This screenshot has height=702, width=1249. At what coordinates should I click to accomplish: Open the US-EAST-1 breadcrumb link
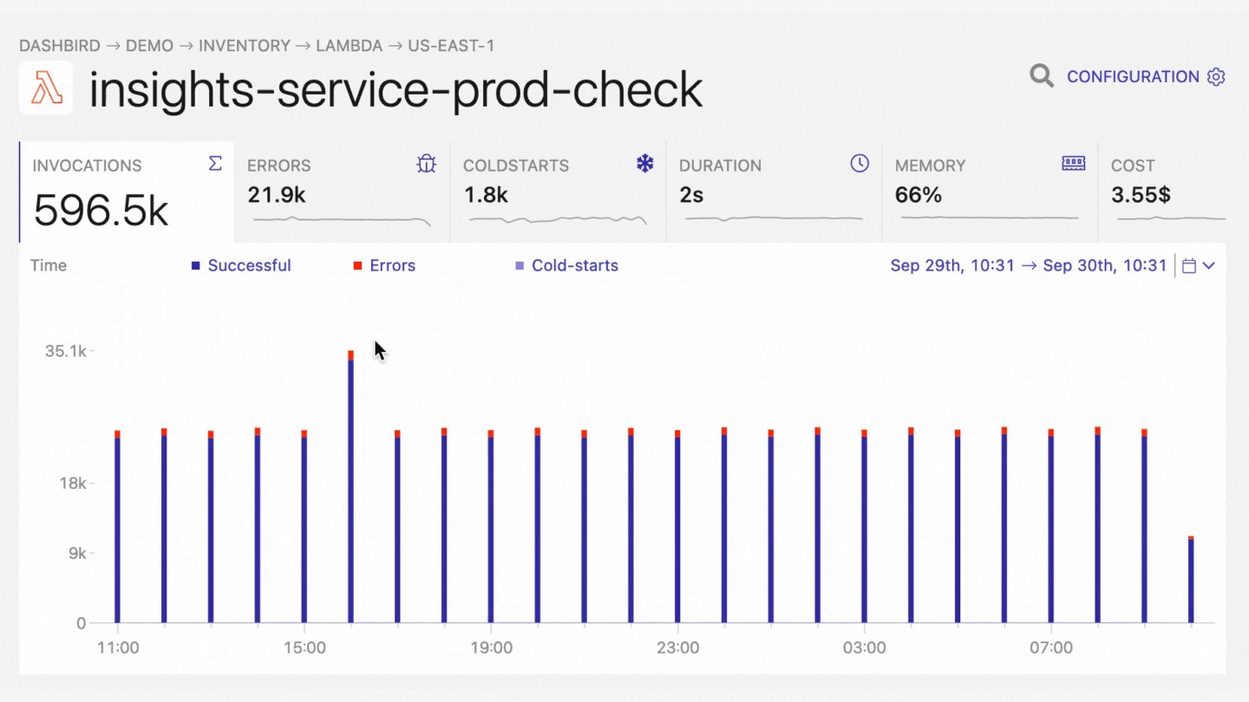pos(451,45)
